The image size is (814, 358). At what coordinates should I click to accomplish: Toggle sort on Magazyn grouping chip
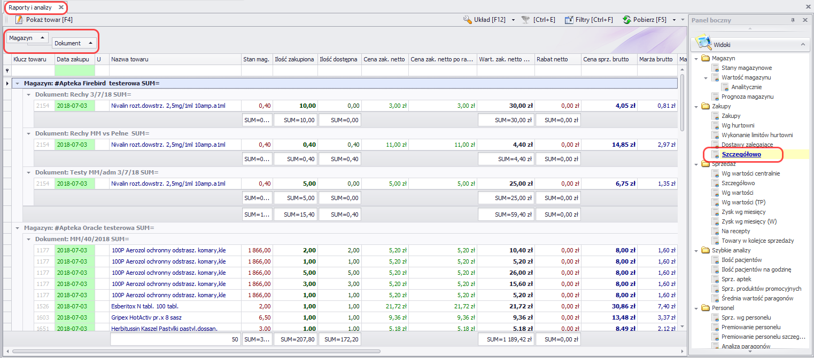tap(27, 38)
